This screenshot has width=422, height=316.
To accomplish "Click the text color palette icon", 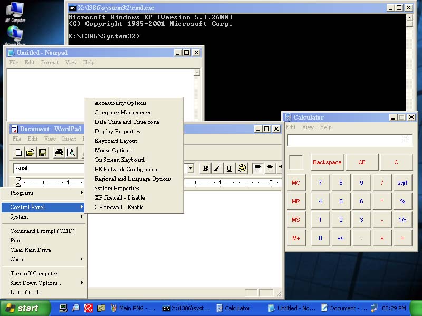I will (242, 169).
